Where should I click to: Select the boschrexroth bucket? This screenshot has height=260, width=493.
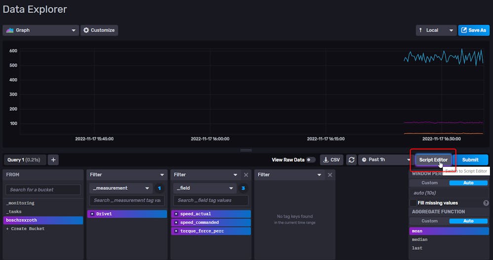pyautogui.click(x=43, y=220)
